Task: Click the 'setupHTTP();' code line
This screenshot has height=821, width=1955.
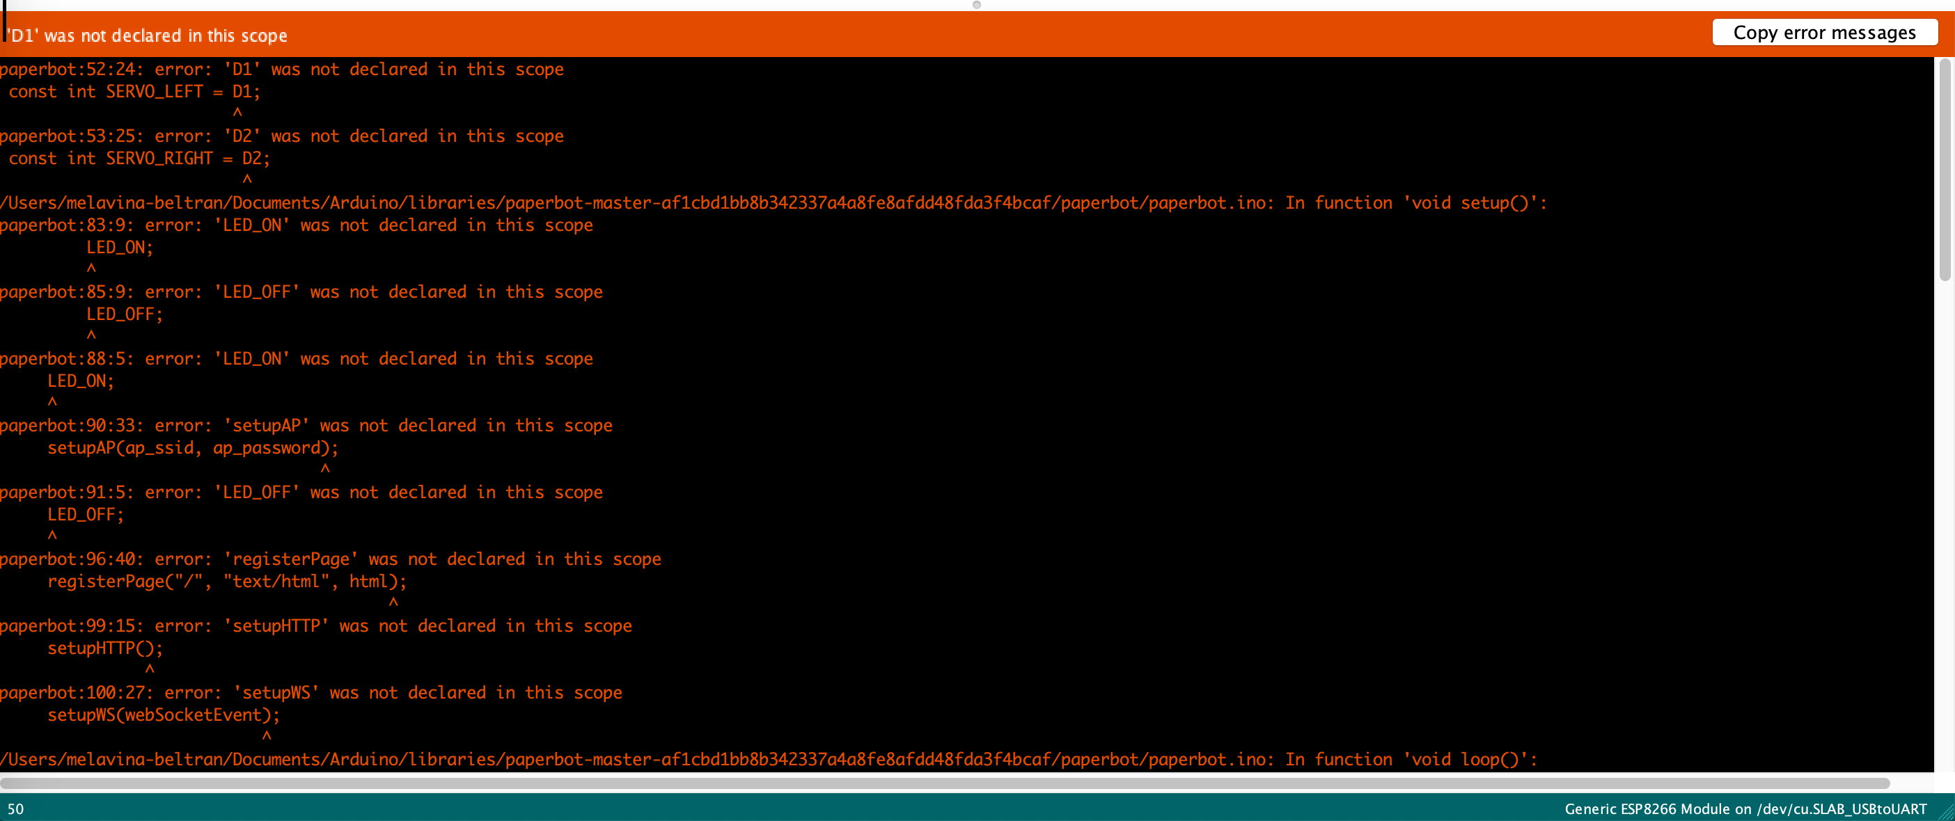Action: tap(104, 648)
